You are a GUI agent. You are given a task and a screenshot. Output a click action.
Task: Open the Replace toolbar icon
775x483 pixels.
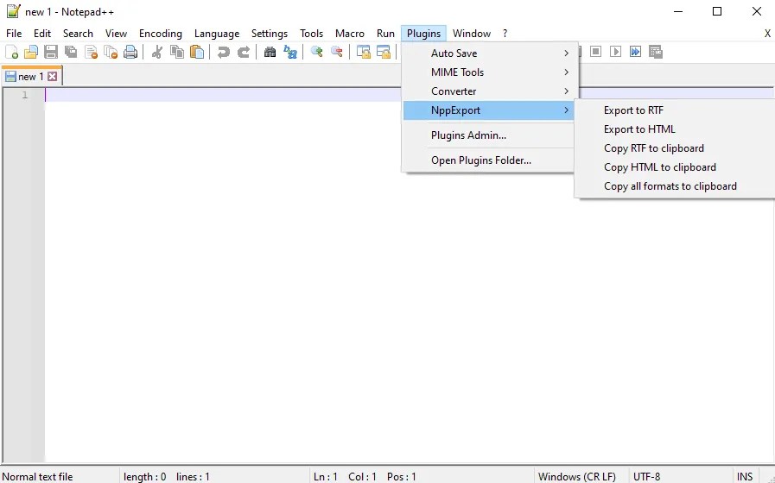point(290,52)
